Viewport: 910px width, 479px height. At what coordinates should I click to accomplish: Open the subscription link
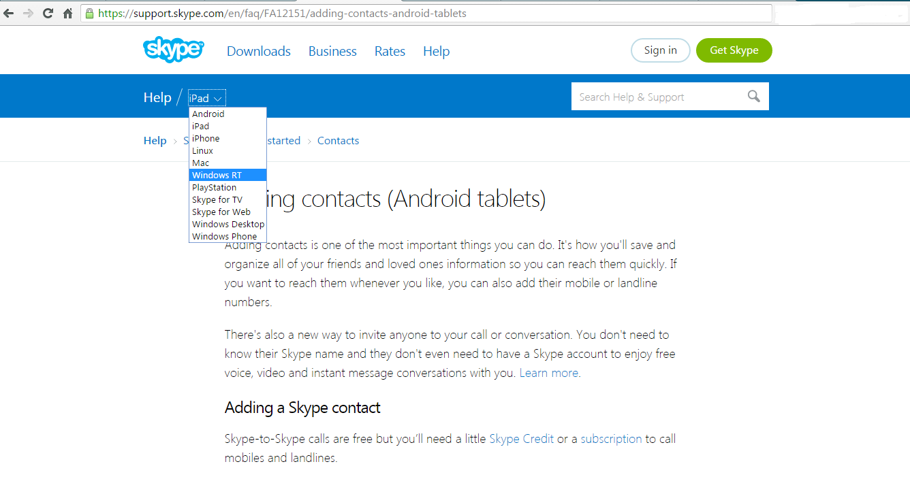click(611, 439)
